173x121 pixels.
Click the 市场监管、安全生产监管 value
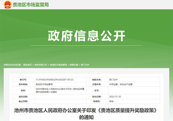click(x=121, y=84)
